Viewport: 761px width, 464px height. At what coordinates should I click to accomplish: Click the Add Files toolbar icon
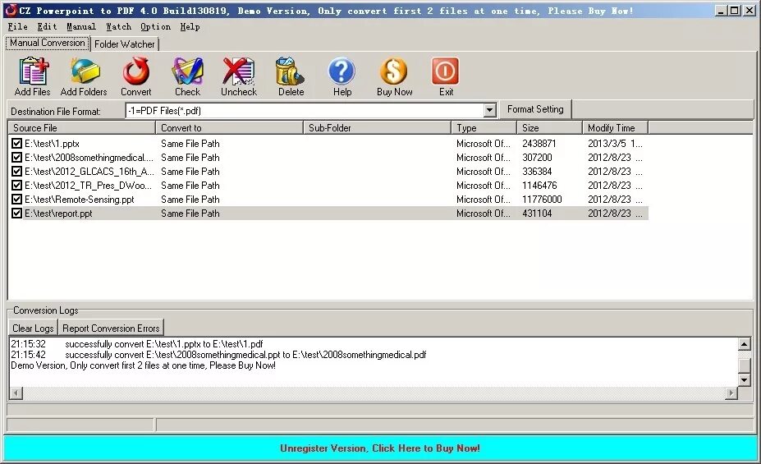(x=33, y=71)
